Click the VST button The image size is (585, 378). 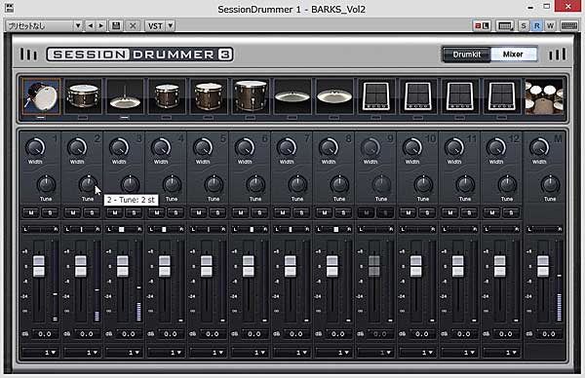pos(155,25)
